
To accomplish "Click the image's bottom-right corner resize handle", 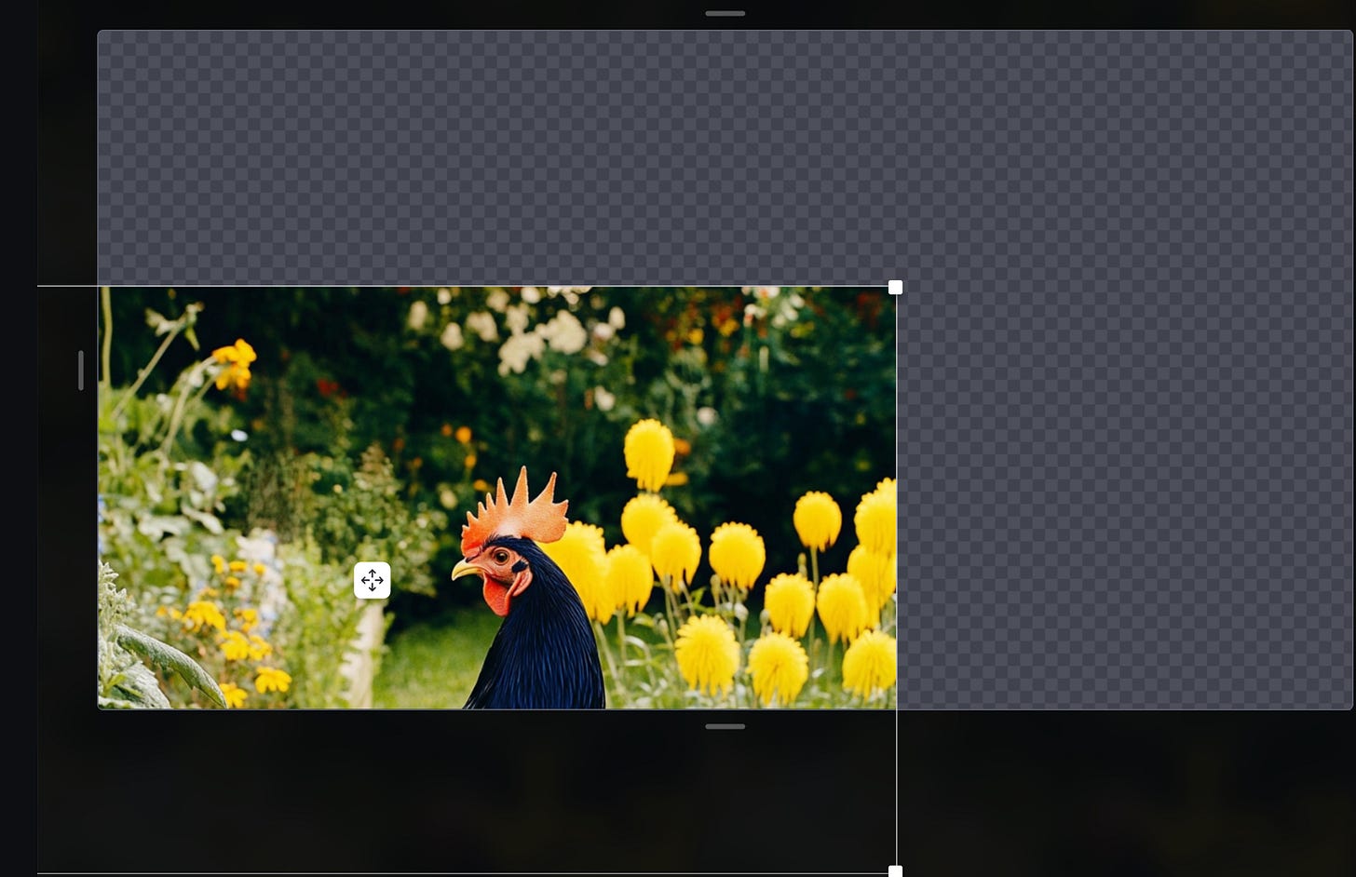I will coord(895,871).
